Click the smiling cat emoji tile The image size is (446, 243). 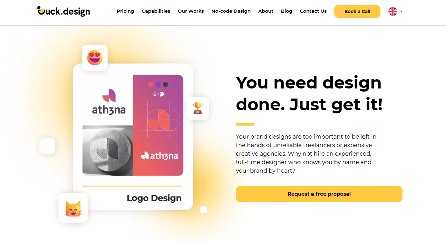tap(73, 208)
